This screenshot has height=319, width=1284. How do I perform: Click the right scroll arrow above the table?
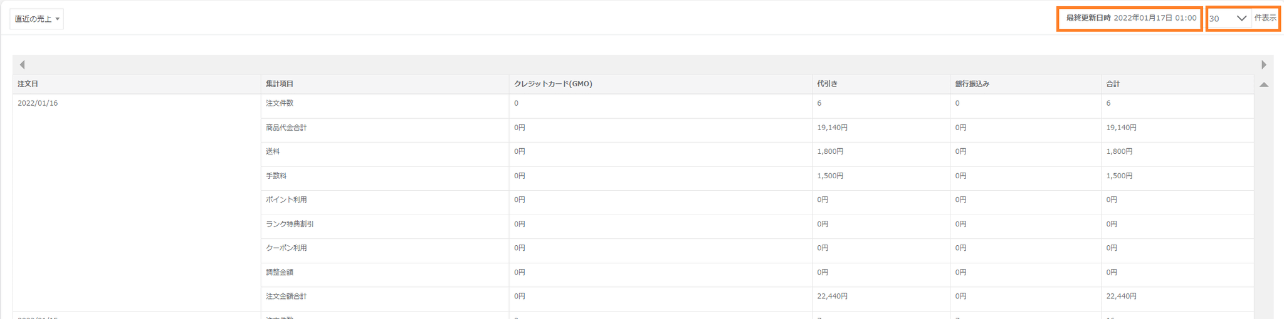(x=1263, y=64)
